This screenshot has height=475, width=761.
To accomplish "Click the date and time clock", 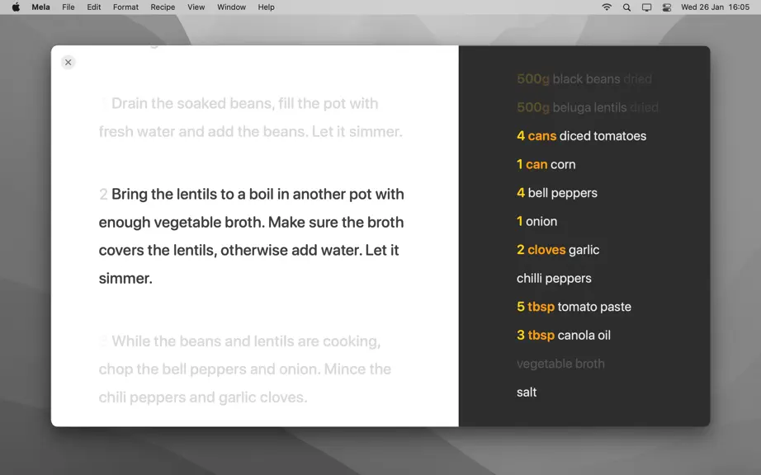I will [715, 7].
